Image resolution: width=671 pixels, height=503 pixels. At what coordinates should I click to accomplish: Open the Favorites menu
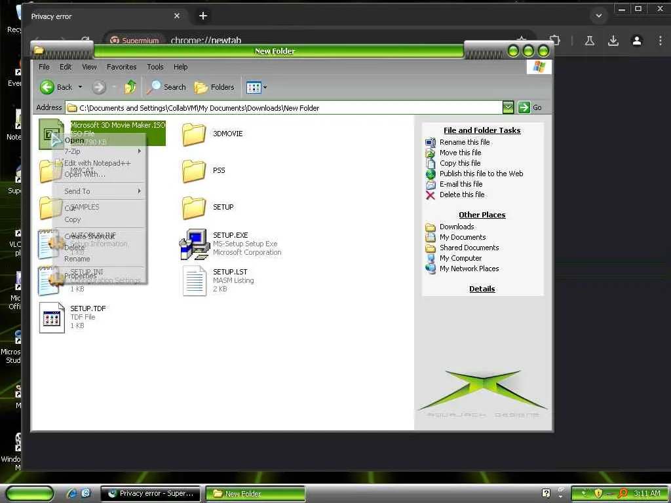coord(121,67)
